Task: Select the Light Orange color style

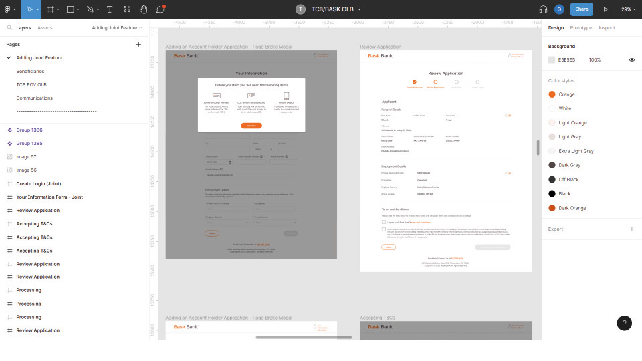Action: click(572, 123)
